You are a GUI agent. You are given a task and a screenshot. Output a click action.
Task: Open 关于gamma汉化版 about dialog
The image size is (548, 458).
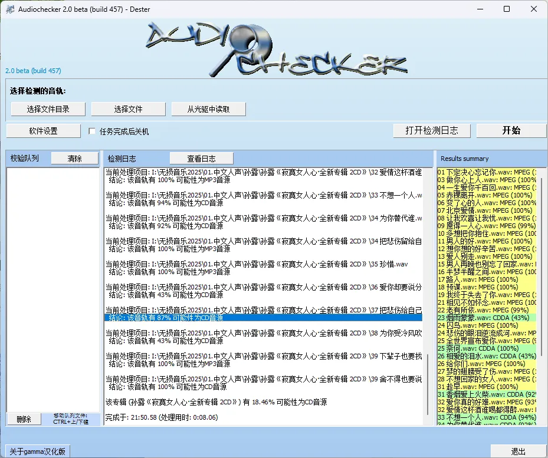tap(37, 450)
